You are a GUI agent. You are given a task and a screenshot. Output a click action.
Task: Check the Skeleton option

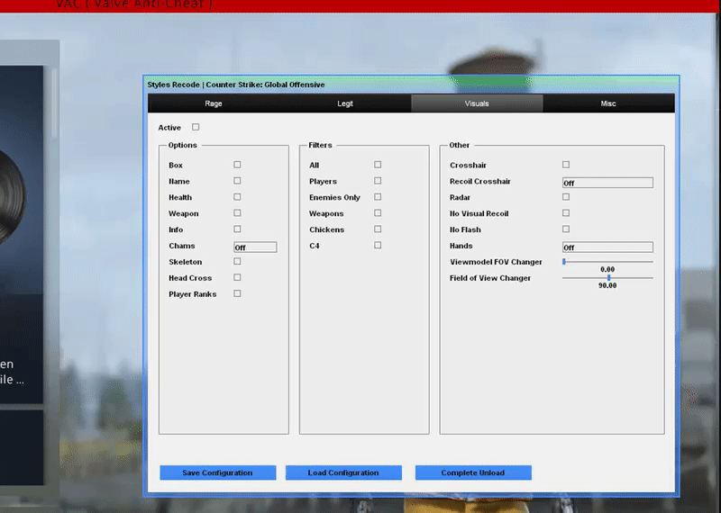237,261
